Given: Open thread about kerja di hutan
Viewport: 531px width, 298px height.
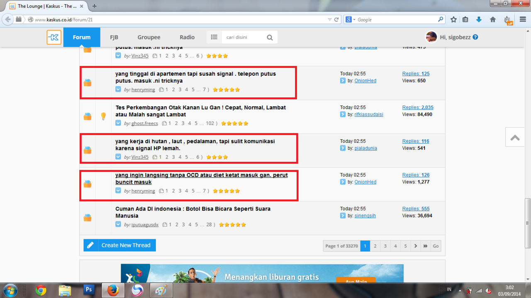Looking at the screenshot, I should tap(195, 144).
